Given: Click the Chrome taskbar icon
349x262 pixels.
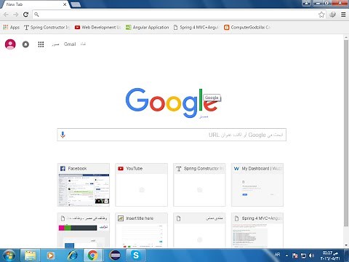Looking at the screenshot, I should pos(93,255).
